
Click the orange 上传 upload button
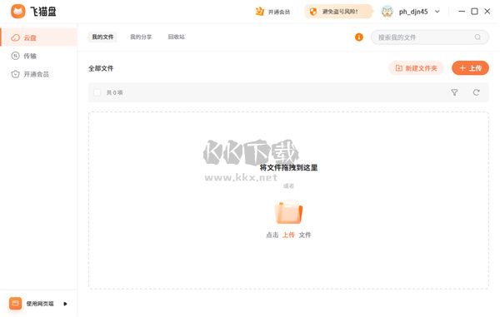coord(470,68)
